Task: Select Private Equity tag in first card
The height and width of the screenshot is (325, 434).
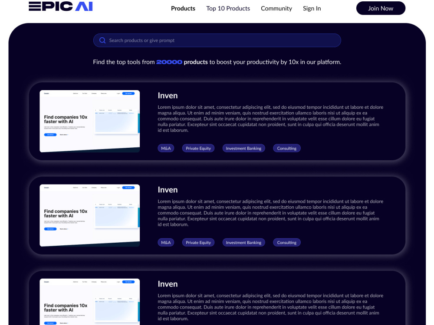Action: 198,148
